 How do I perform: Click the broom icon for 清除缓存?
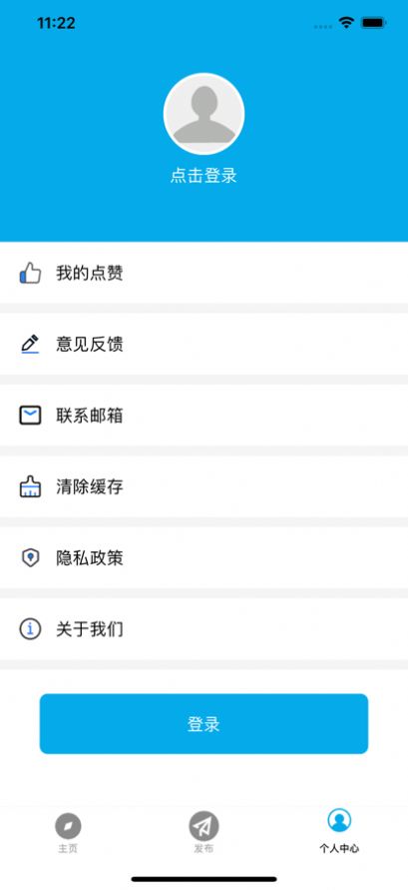coord(30,487)
